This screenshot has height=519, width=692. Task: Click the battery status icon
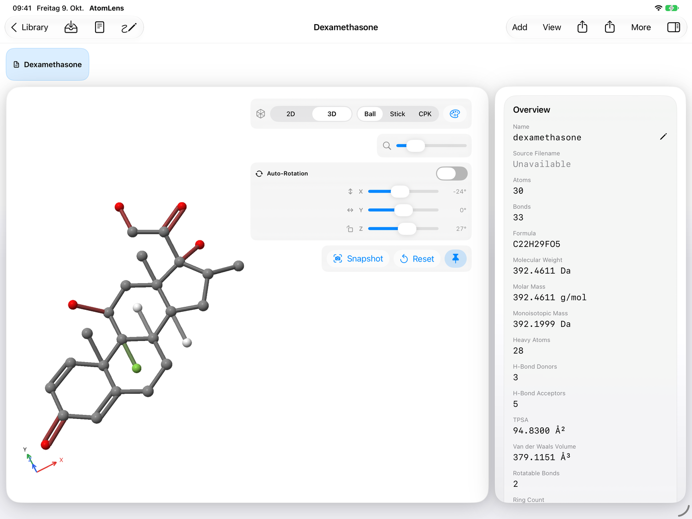pos(672,8)
